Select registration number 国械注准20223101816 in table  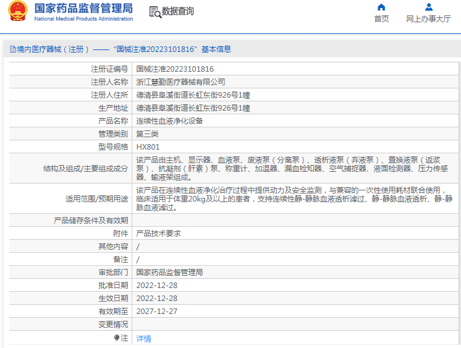click(x=175, y=69)
